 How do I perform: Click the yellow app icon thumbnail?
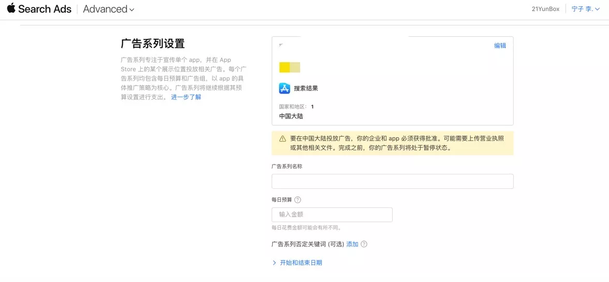(x=290, y=67)
